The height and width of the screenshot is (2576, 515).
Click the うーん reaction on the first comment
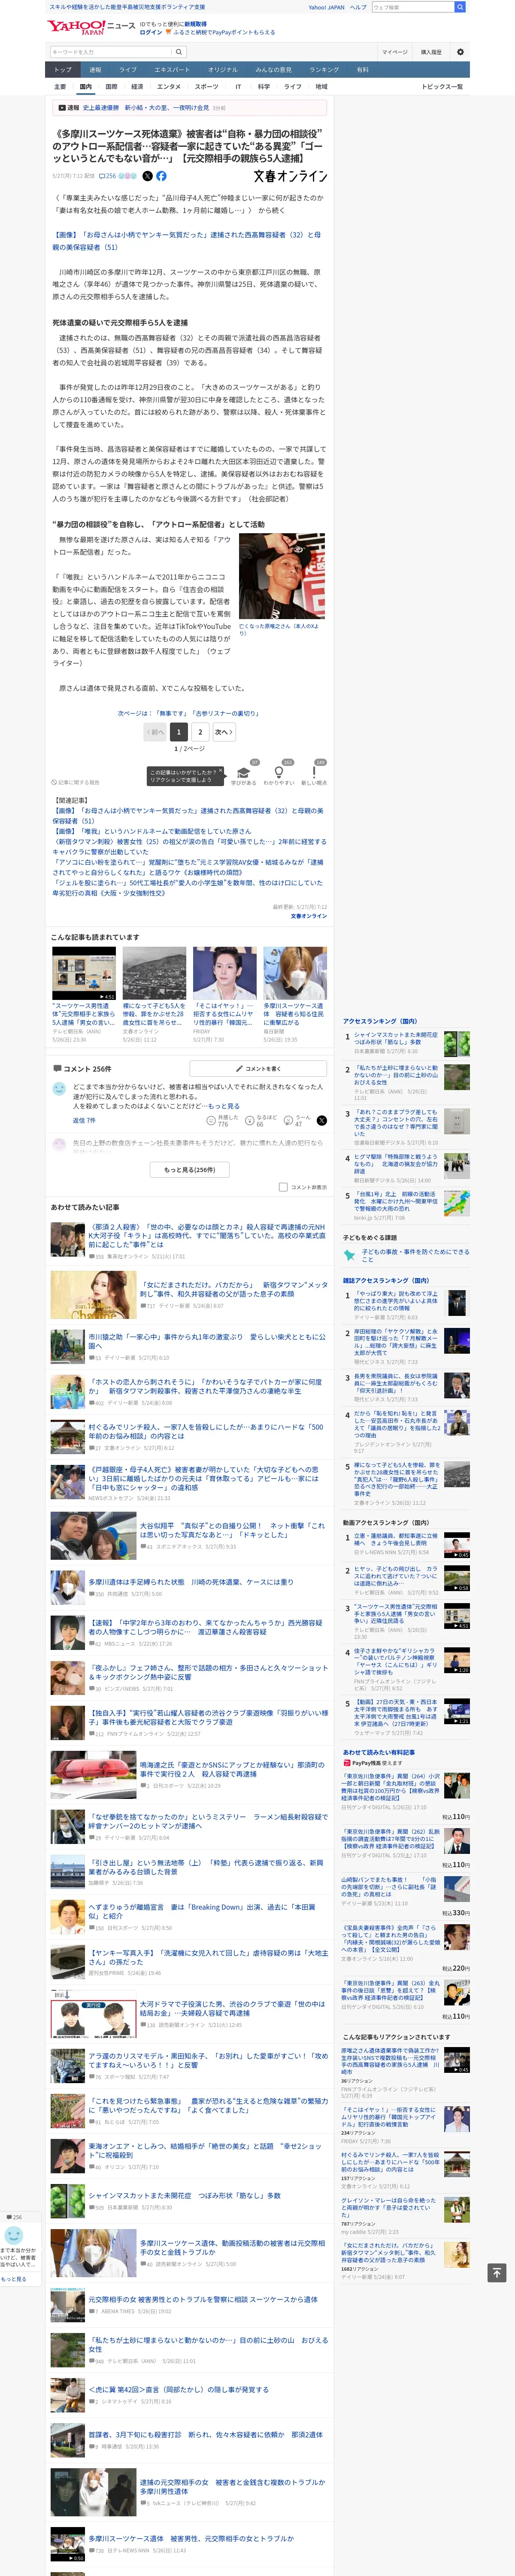(x=297, y=1121)
